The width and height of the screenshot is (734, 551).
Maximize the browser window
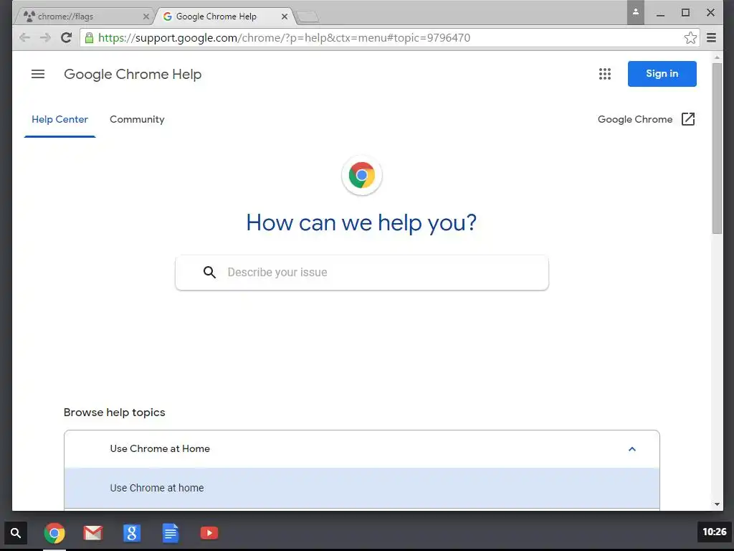685,13
